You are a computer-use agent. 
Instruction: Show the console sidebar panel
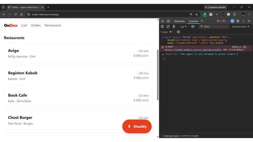tap(163, 27)
